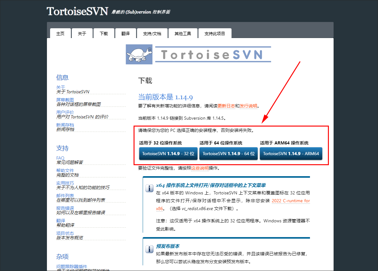Screen dimensions: 378x271
Task: Open sidebar link 邮件列表
Action: [x=65, y=196]
